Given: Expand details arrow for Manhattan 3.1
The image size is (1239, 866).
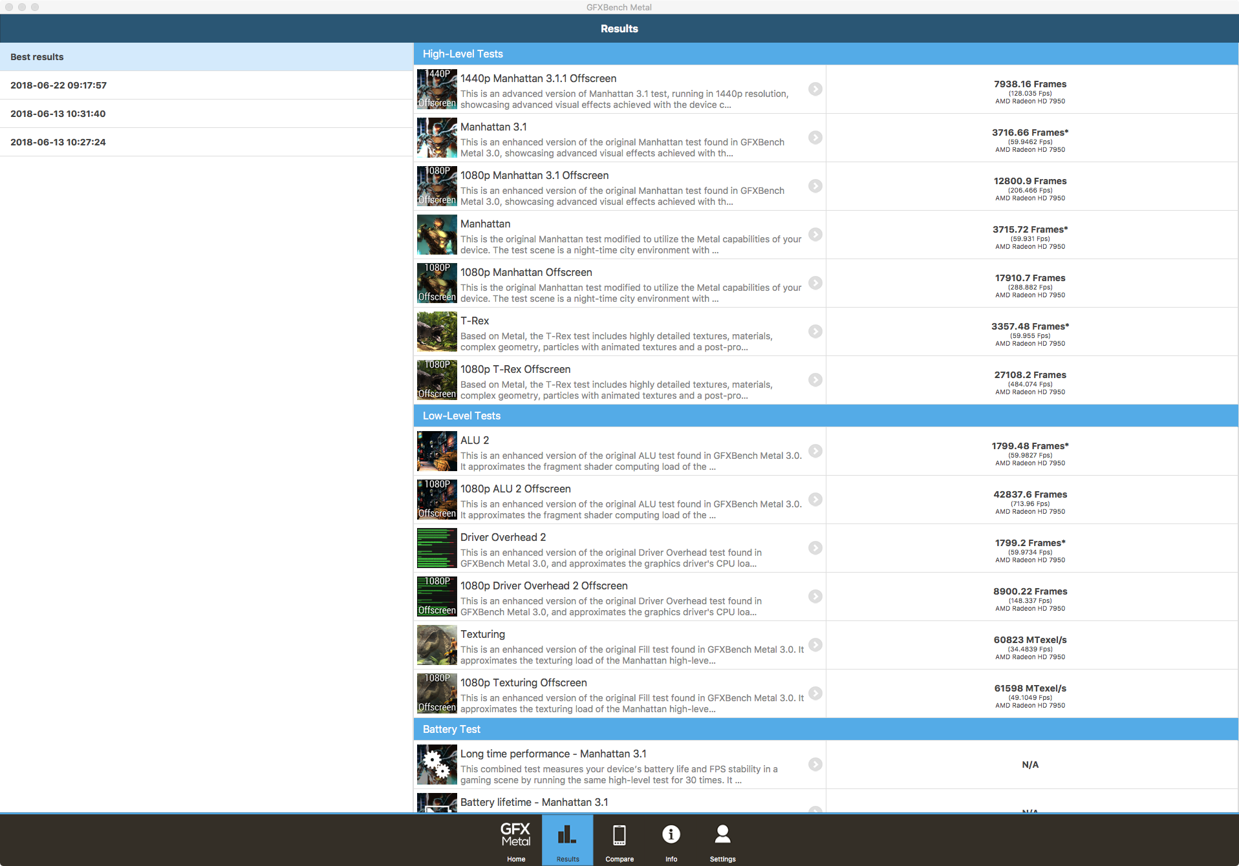Looking at the screenshot, I should tap(815, 138).
